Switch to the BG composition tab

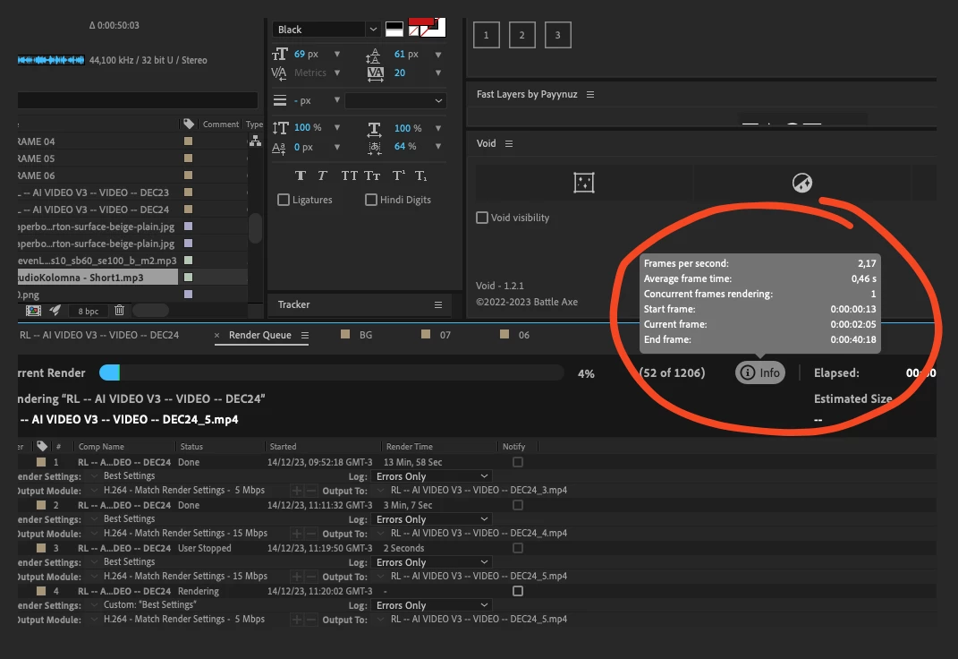click(x=365, y=335)
